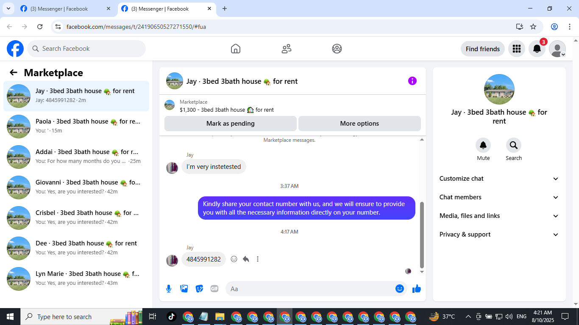Click the site information icon in address bar
This screenshot has height=325, width=579.
tap(58, 27)
